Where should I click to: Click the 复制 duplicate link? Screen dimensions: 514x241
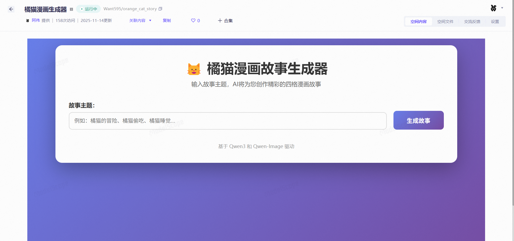[166, 20]
